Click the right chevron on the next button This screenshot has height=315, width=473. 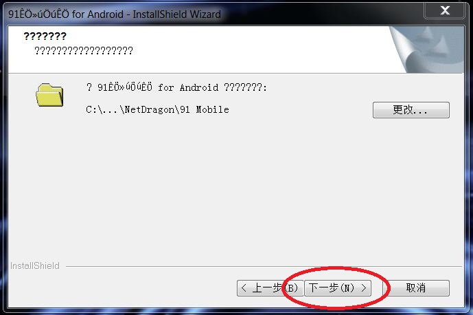(x=363, y=287)
